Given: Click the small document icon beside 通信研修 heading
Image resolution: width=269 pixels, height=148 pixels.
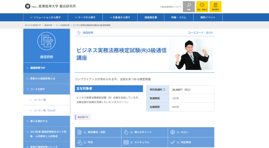Looking at the screenshot, I should (x=79, y=33).
